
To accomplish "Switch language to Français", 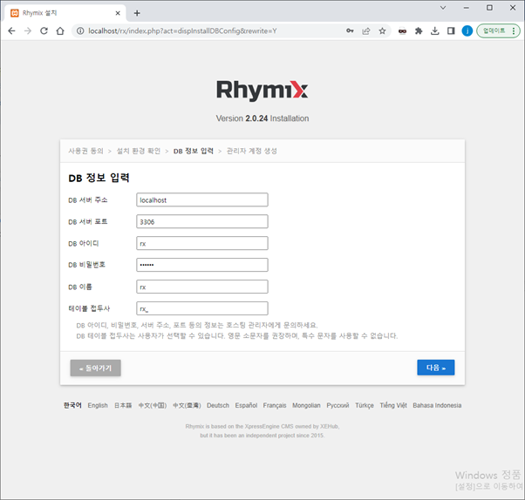I will pyautogui.click(x=275, y=405).
